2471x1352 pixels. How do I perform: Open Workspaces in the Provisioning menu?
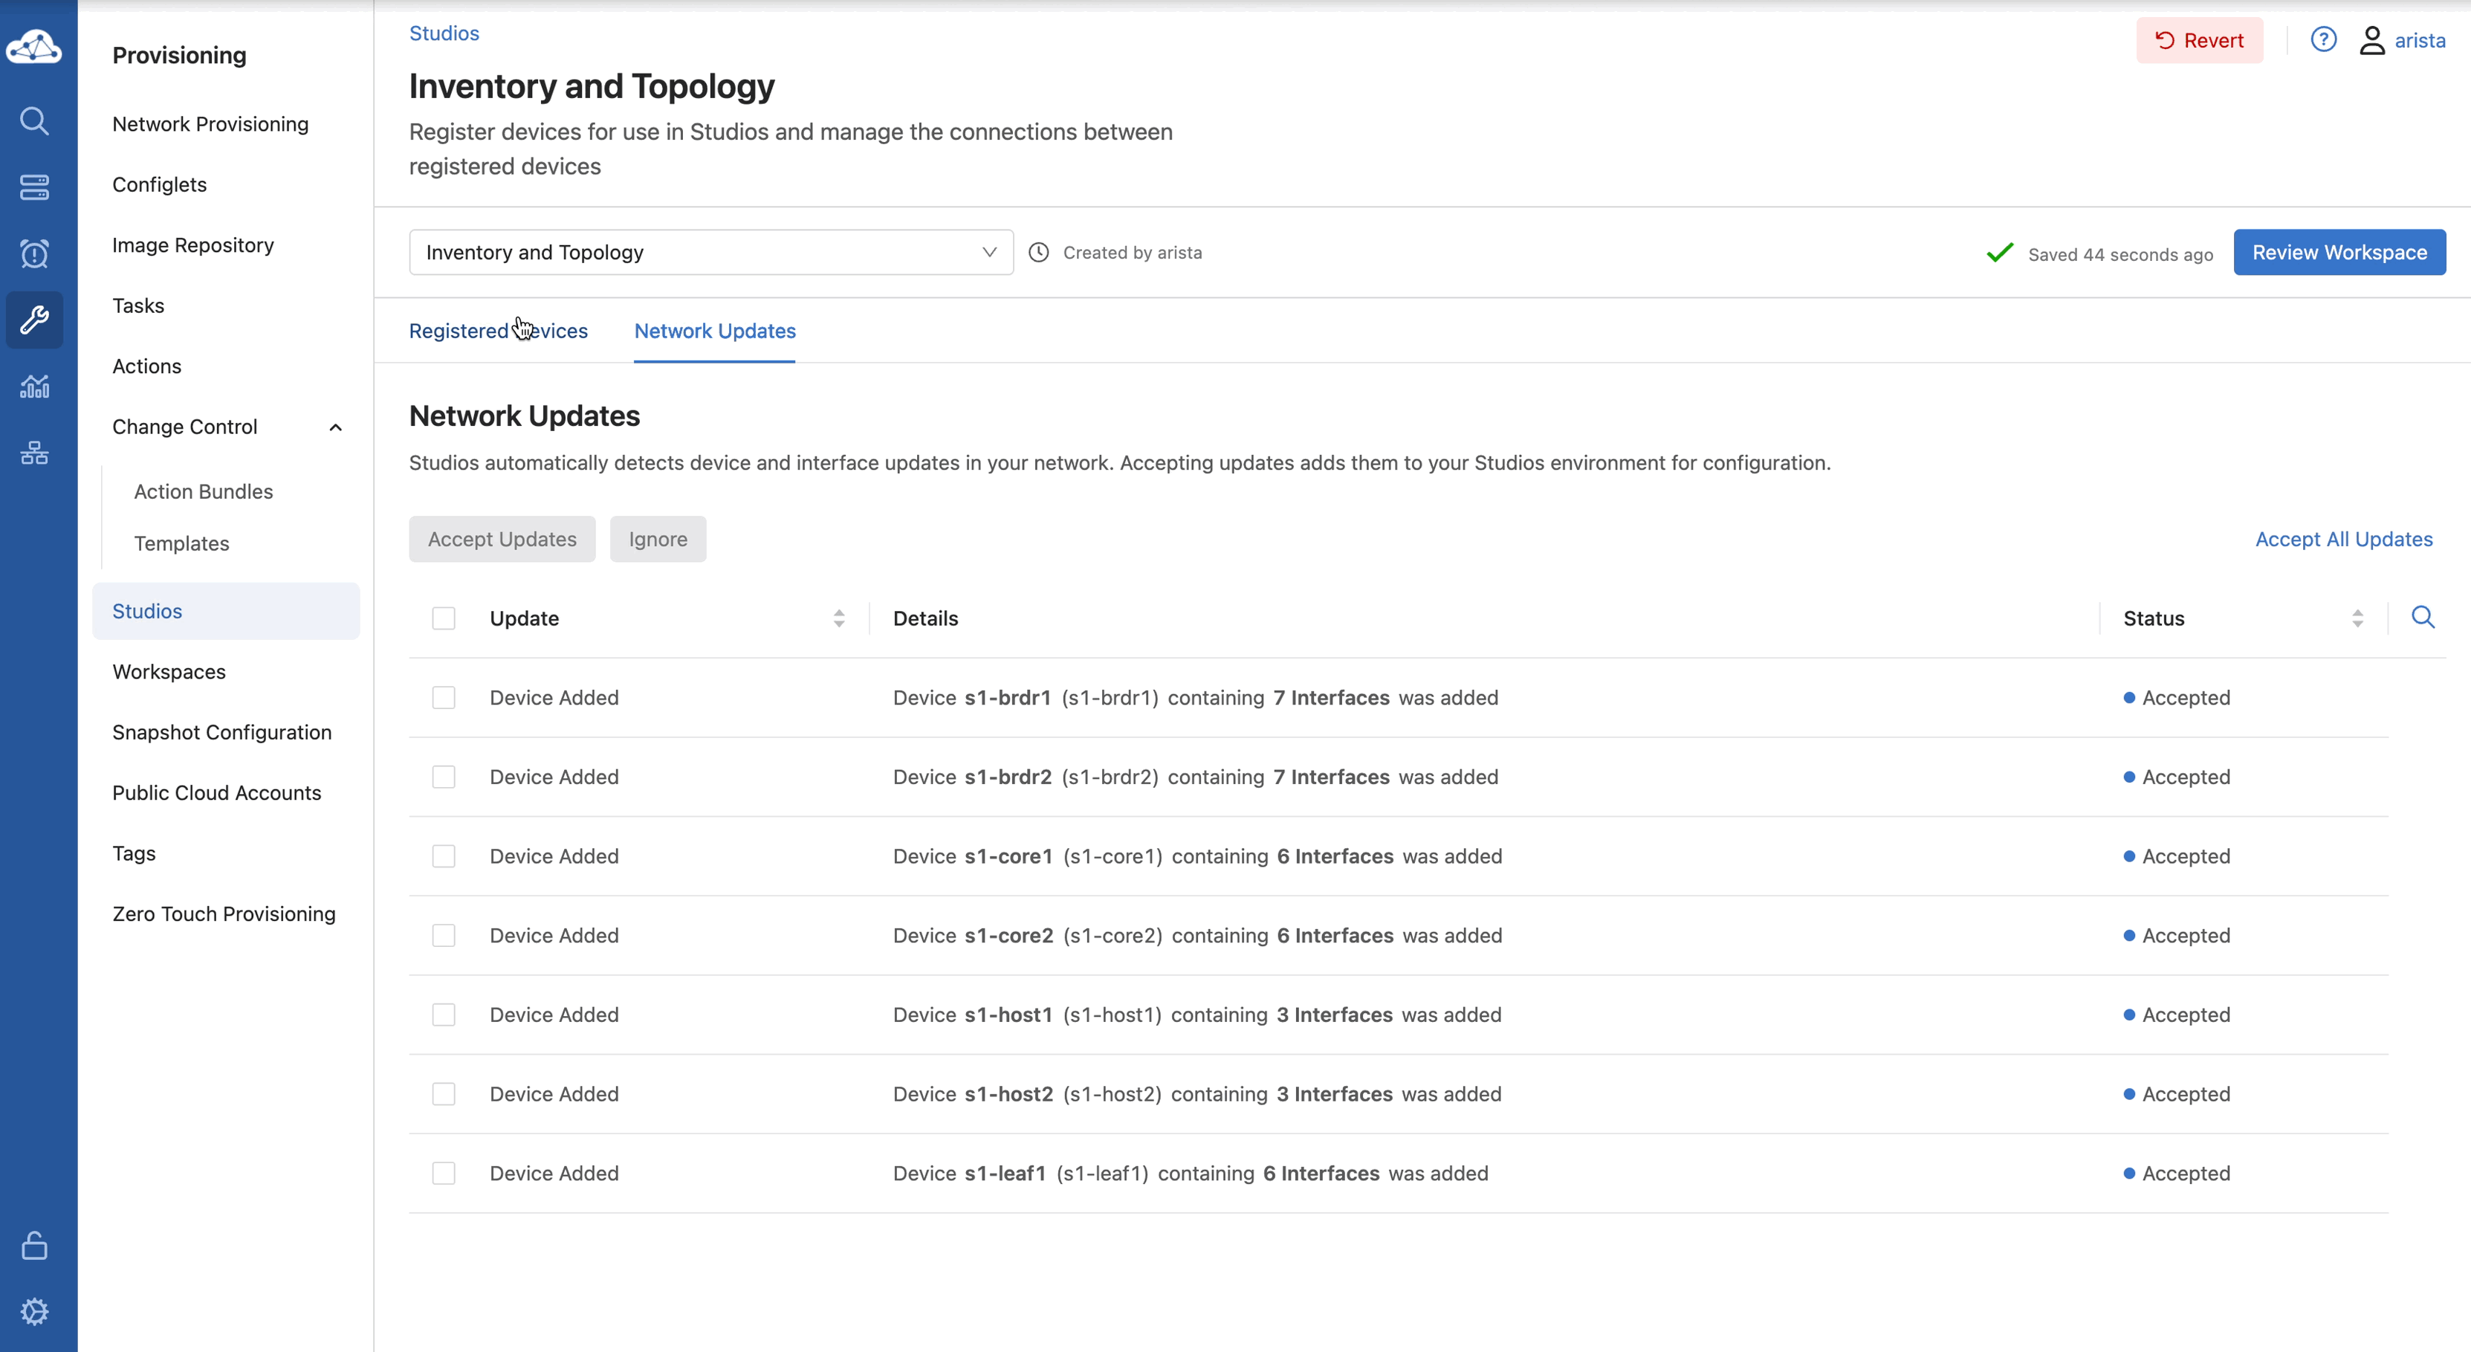[169, 672]
